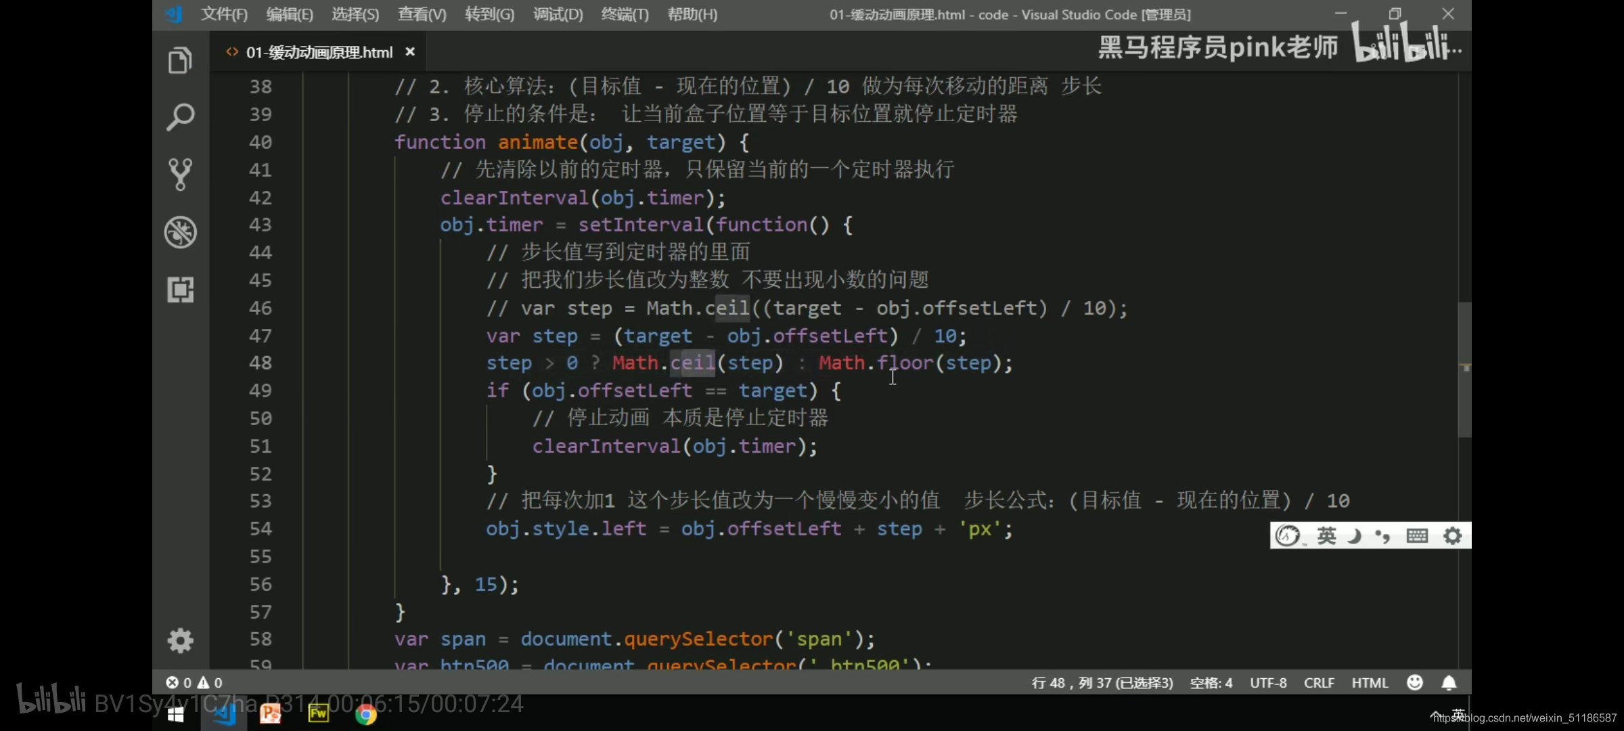Open the 终端(T) menu
The image size is (1624, 731).
click(625, 14)
